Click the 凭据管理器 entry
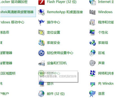This screenshot has width=118, height=98. [x=6, y=53]
